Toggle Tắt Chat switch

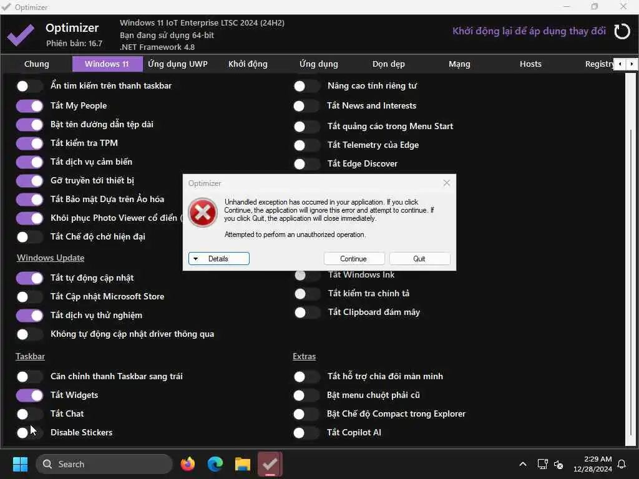click(29, 414)
